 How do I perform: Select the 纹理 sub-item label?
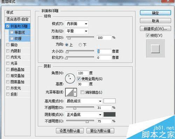[x=18, y=39]
